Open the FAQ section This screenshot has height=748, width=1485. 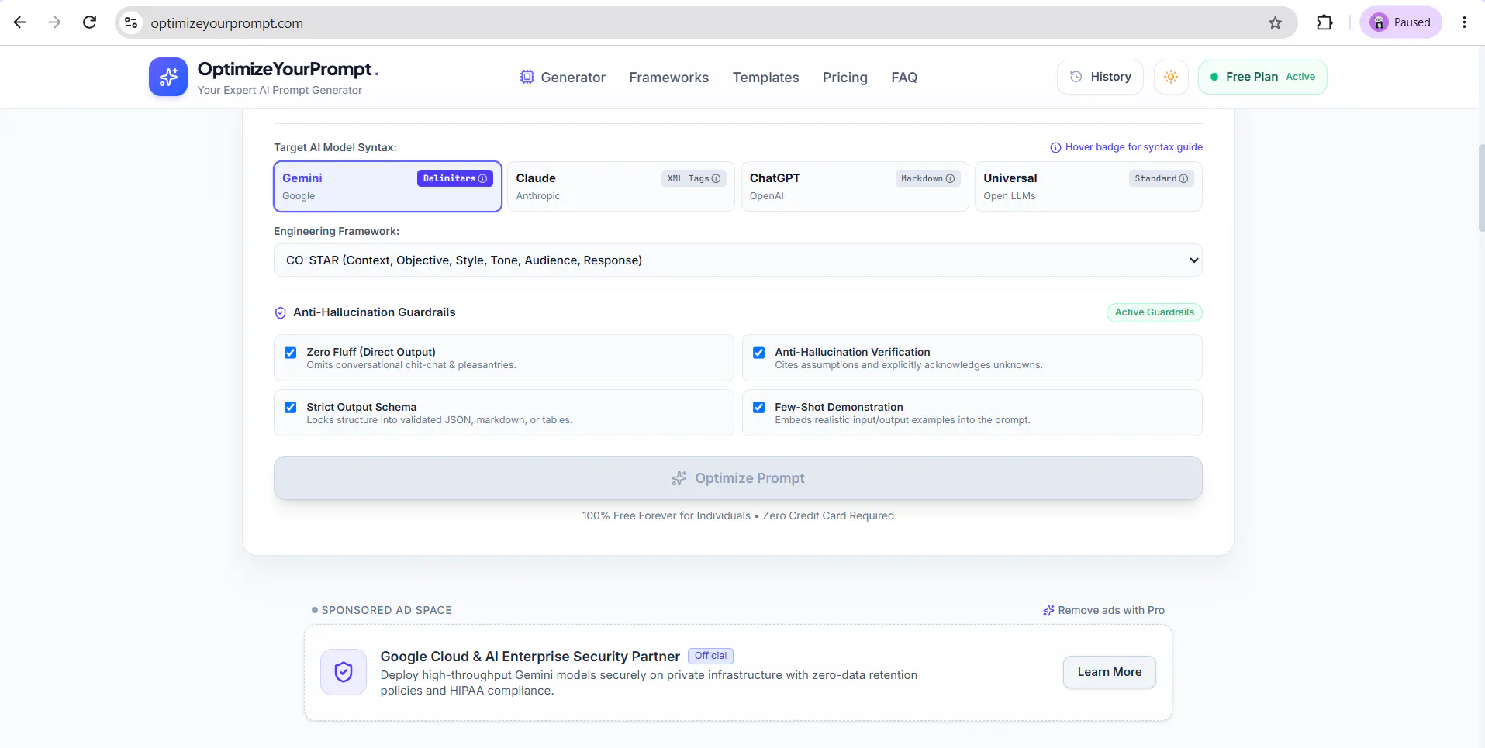[x=904, y=78]
